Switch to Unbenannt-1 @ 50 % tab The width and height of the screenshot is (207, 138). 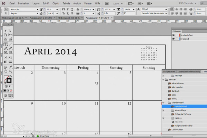point(13,18)
